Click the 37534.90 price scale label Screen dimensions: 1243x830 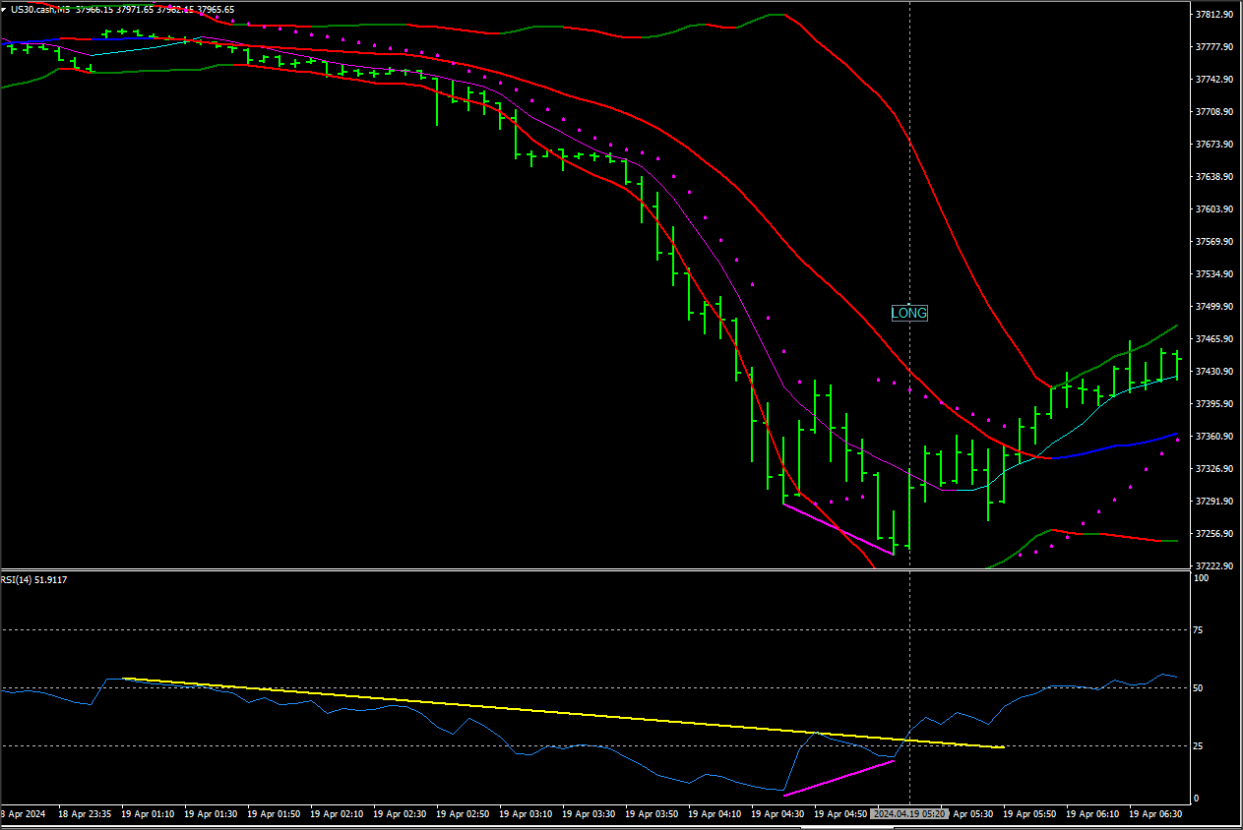[x=1214, y=274]
